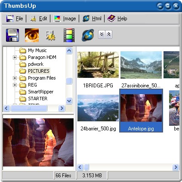
Task: Click the SmartRipper folder icon
Action: coord(23,92)
